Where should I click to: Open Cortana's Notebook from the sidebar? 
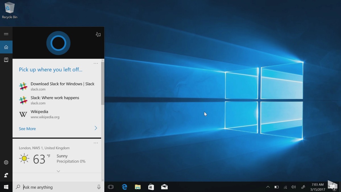pos(6,60)
